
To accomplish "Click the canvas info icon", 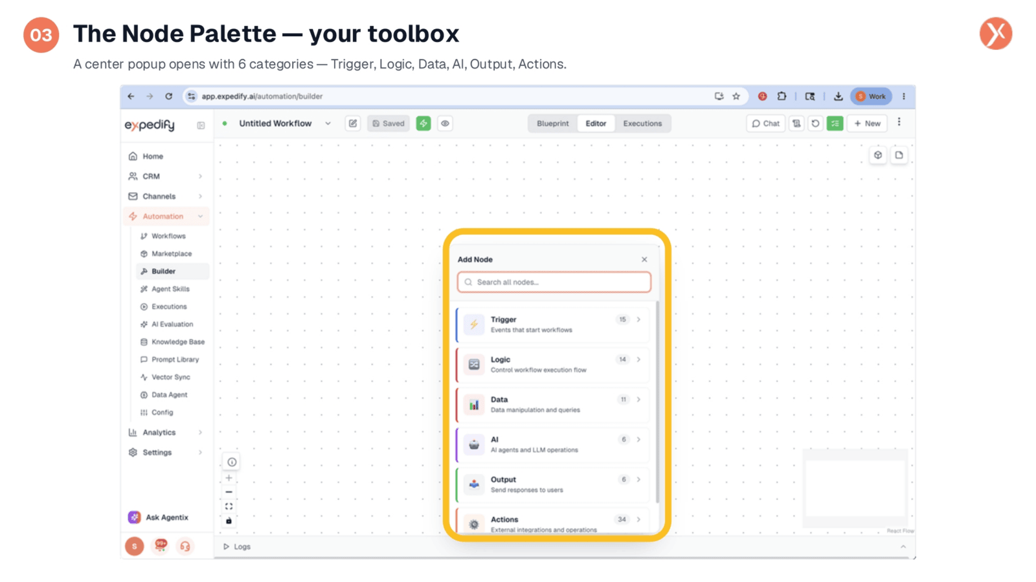I will [232, 462].
